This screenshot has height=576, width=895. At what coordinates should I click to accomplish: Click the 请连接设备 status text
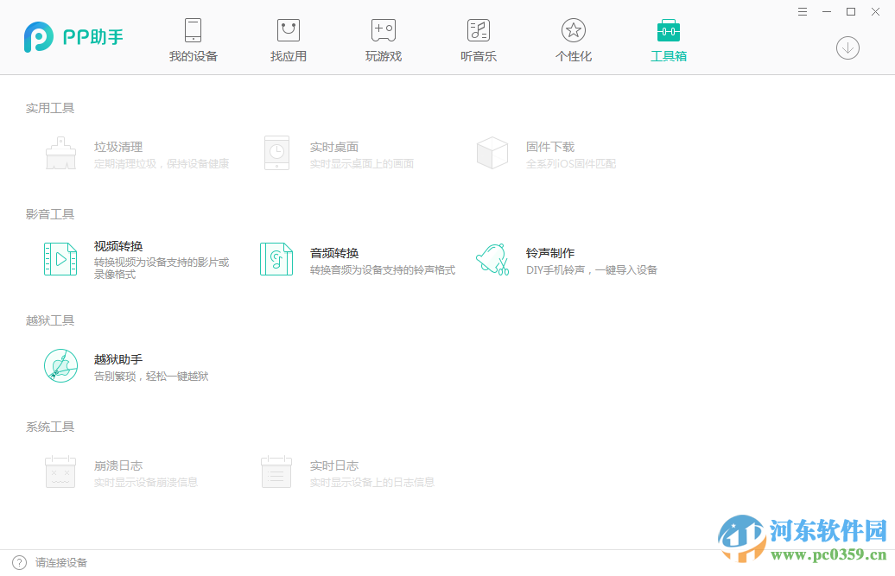59,562
